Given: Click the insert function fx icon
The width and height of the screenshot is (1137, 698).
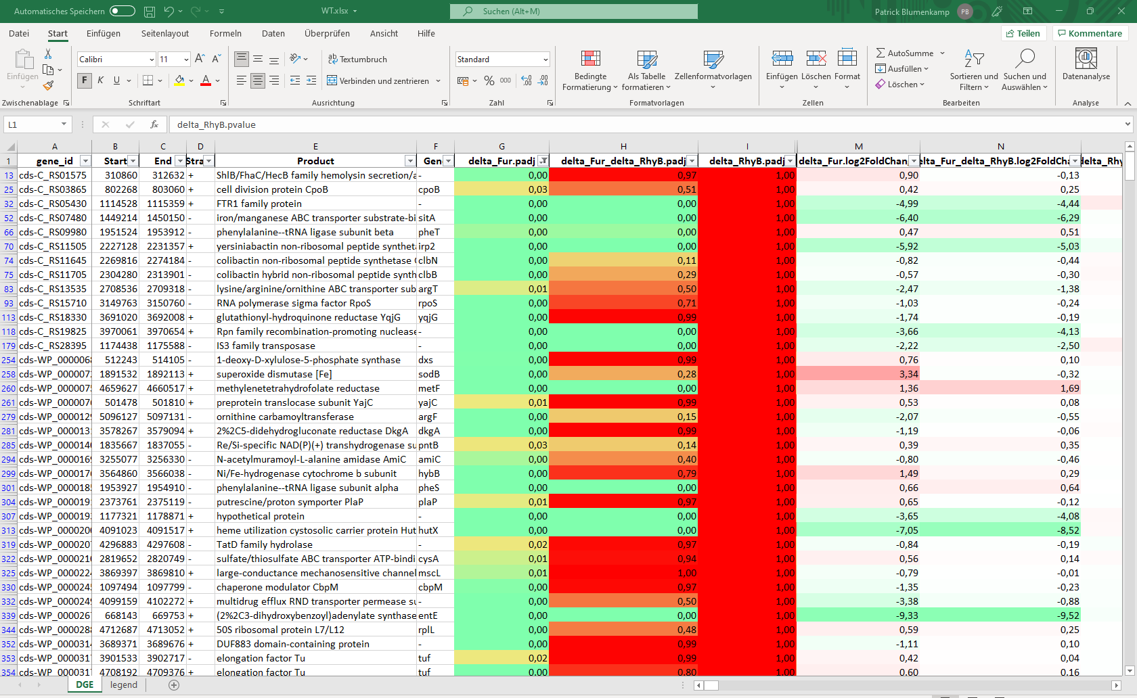Looking at the screenshot, I should [154, 124].
